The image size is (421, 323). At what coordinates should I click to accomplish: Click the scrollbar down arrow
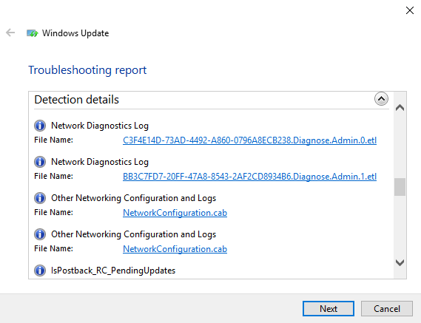tap(400, 262)
